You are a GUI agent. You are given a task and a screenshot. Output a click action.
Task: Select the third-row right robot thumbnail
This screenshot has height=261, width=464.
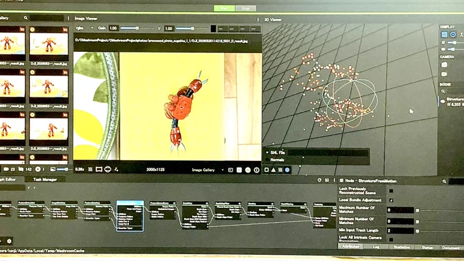point(49,129)
